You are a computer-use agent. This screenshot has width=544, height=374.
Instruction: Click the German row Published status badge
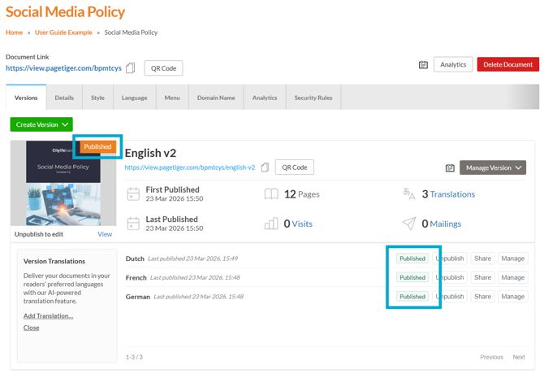412,297
